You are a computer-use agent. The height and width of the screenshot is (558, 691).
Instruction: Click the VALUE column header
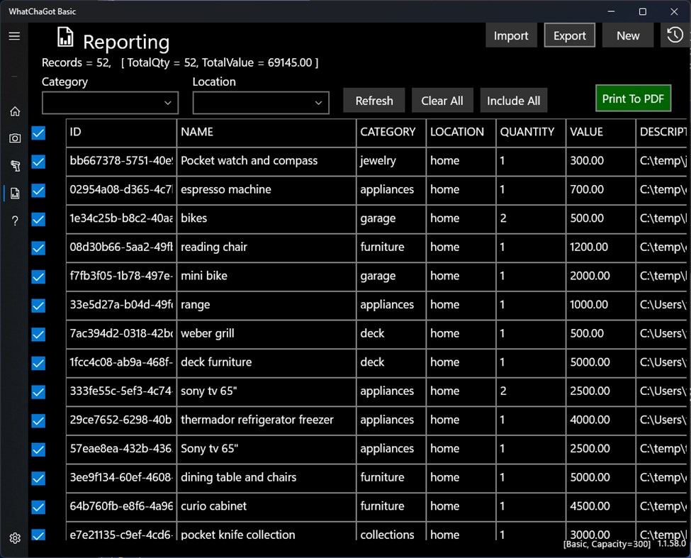(600, 132)
